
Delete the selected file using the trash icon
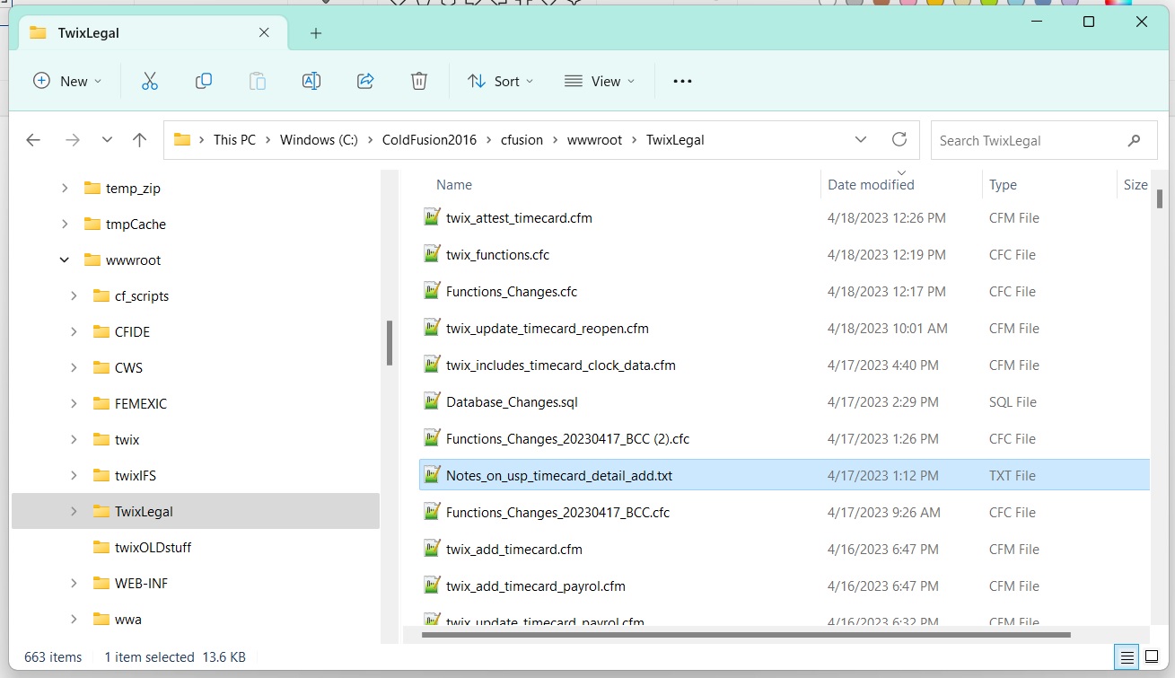pyautogui.click(x=418, y=81)
